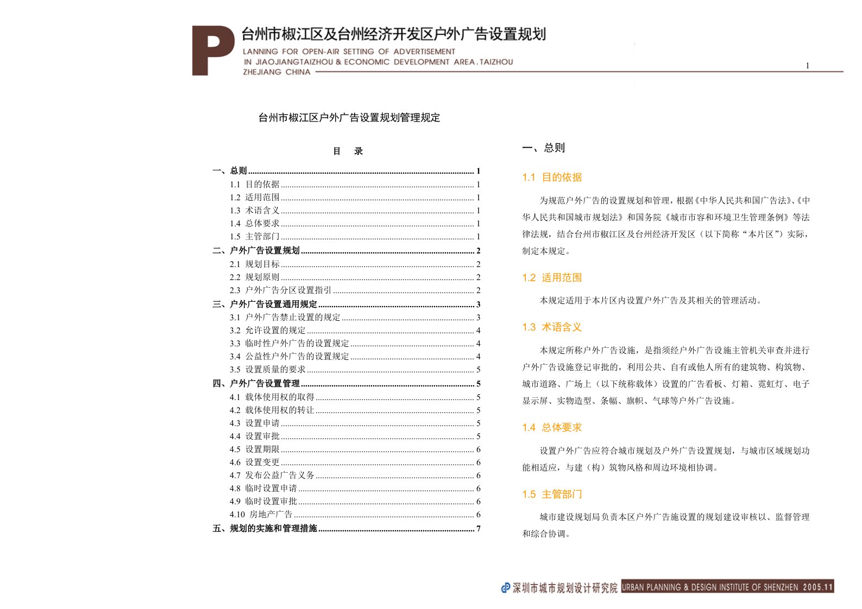Click contents line 4.1 载体使用权的取得

[355, 397]
